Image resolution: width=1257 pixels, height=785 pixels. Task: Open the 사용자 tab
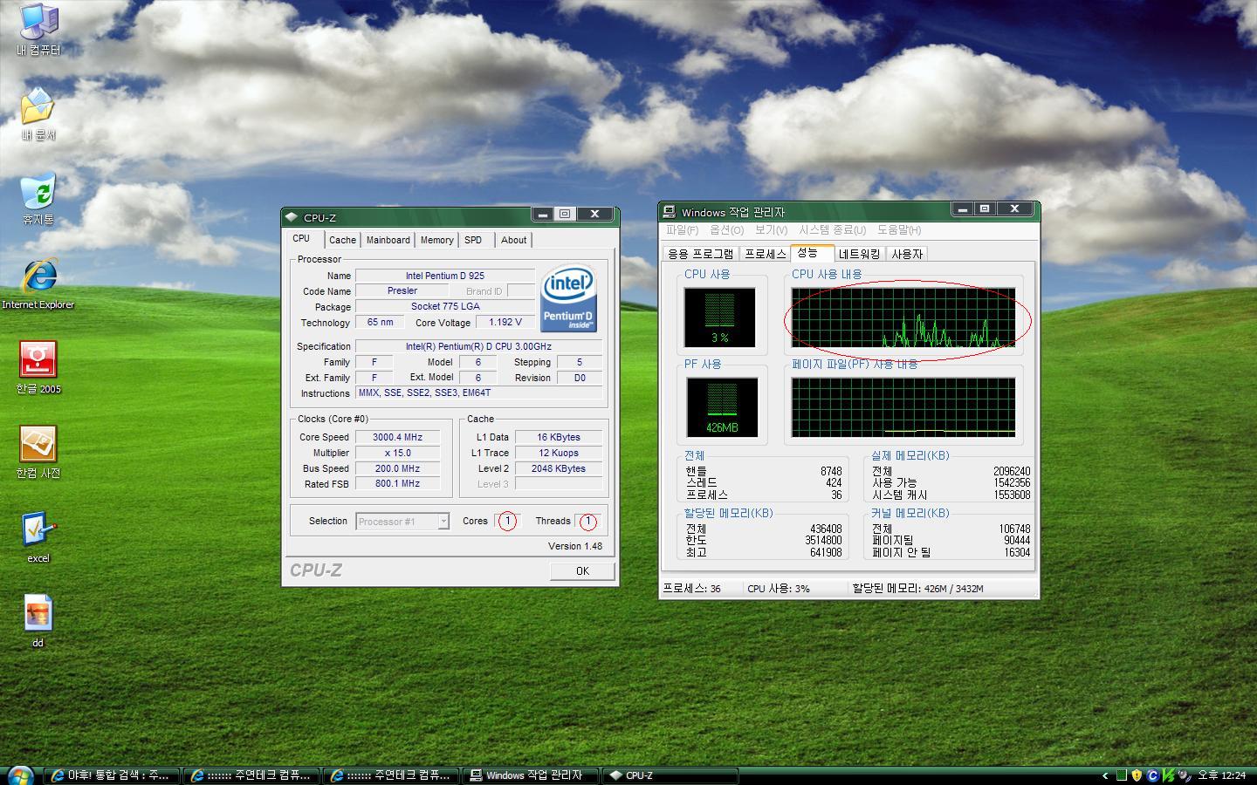click(907, 254)
